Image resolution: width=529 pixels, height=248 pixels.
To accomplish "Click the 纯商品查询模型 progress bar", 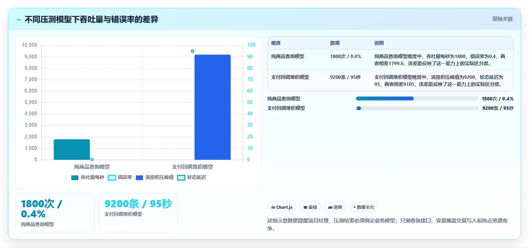I will coord(417,98).
